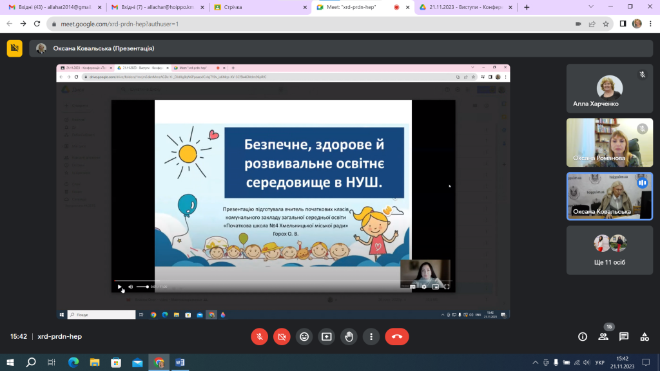Click the browser address bar
Viewport: 660px width, 371px height.
coord(311,24)
